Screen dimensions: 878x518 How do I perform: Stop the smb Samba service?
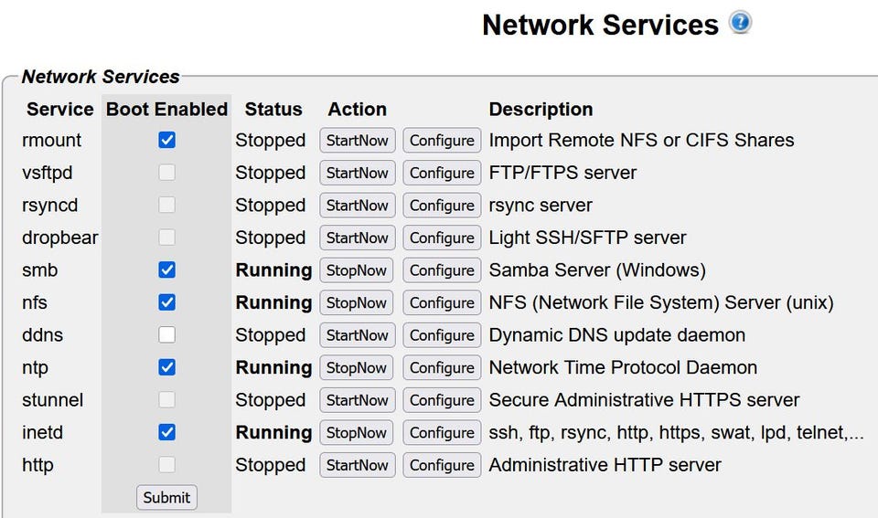pyautogui.click(x=357, y=270)
